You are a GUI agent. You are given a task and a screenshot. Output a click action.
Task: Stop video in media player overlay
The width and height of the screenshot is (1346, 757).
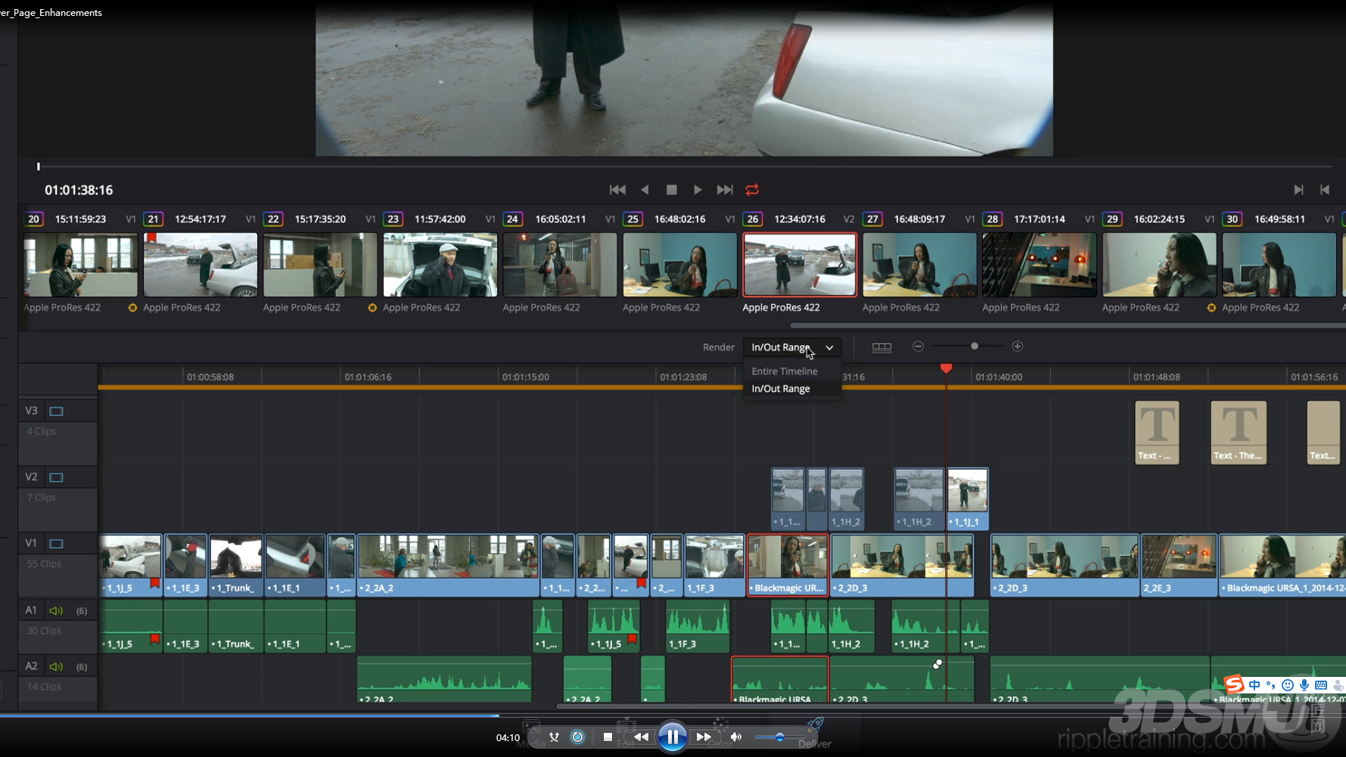click(608, 737)
